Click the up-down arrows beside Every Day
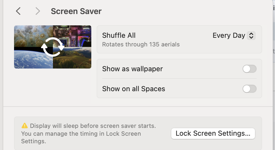The width and height of the screenshot is (275, 150). pyautogui.click(x=251, y=36)
